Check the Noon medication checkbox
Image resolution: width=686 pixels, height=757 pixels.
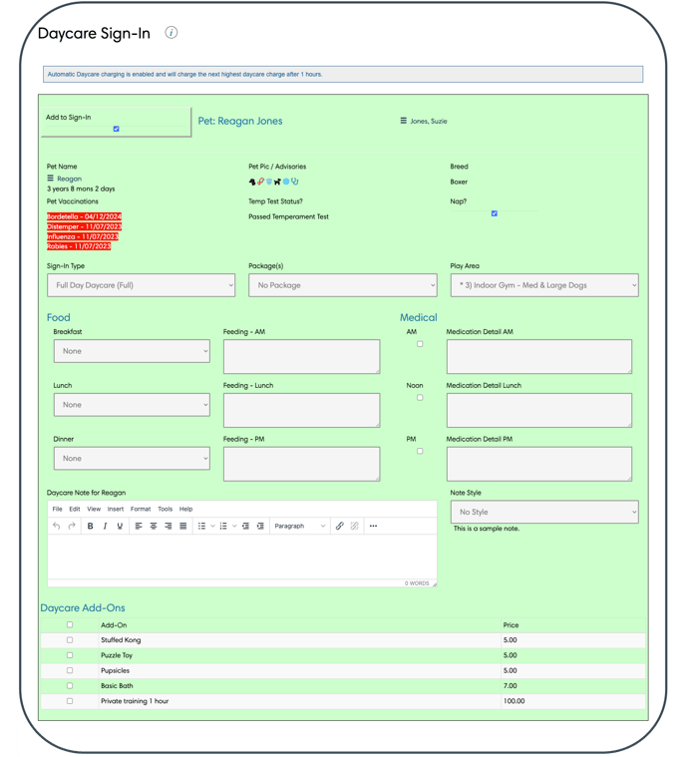pos(420,397)
